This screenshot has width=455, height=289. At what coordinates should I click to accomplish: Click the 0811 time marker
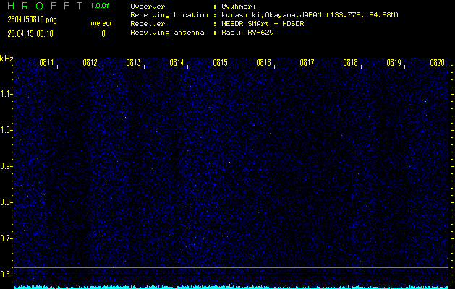pos(46,63)
